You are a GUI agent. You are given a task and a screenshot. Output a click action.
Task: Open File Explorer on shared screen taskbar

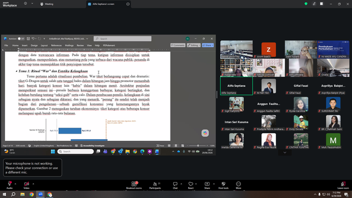(x=128, y=152)
